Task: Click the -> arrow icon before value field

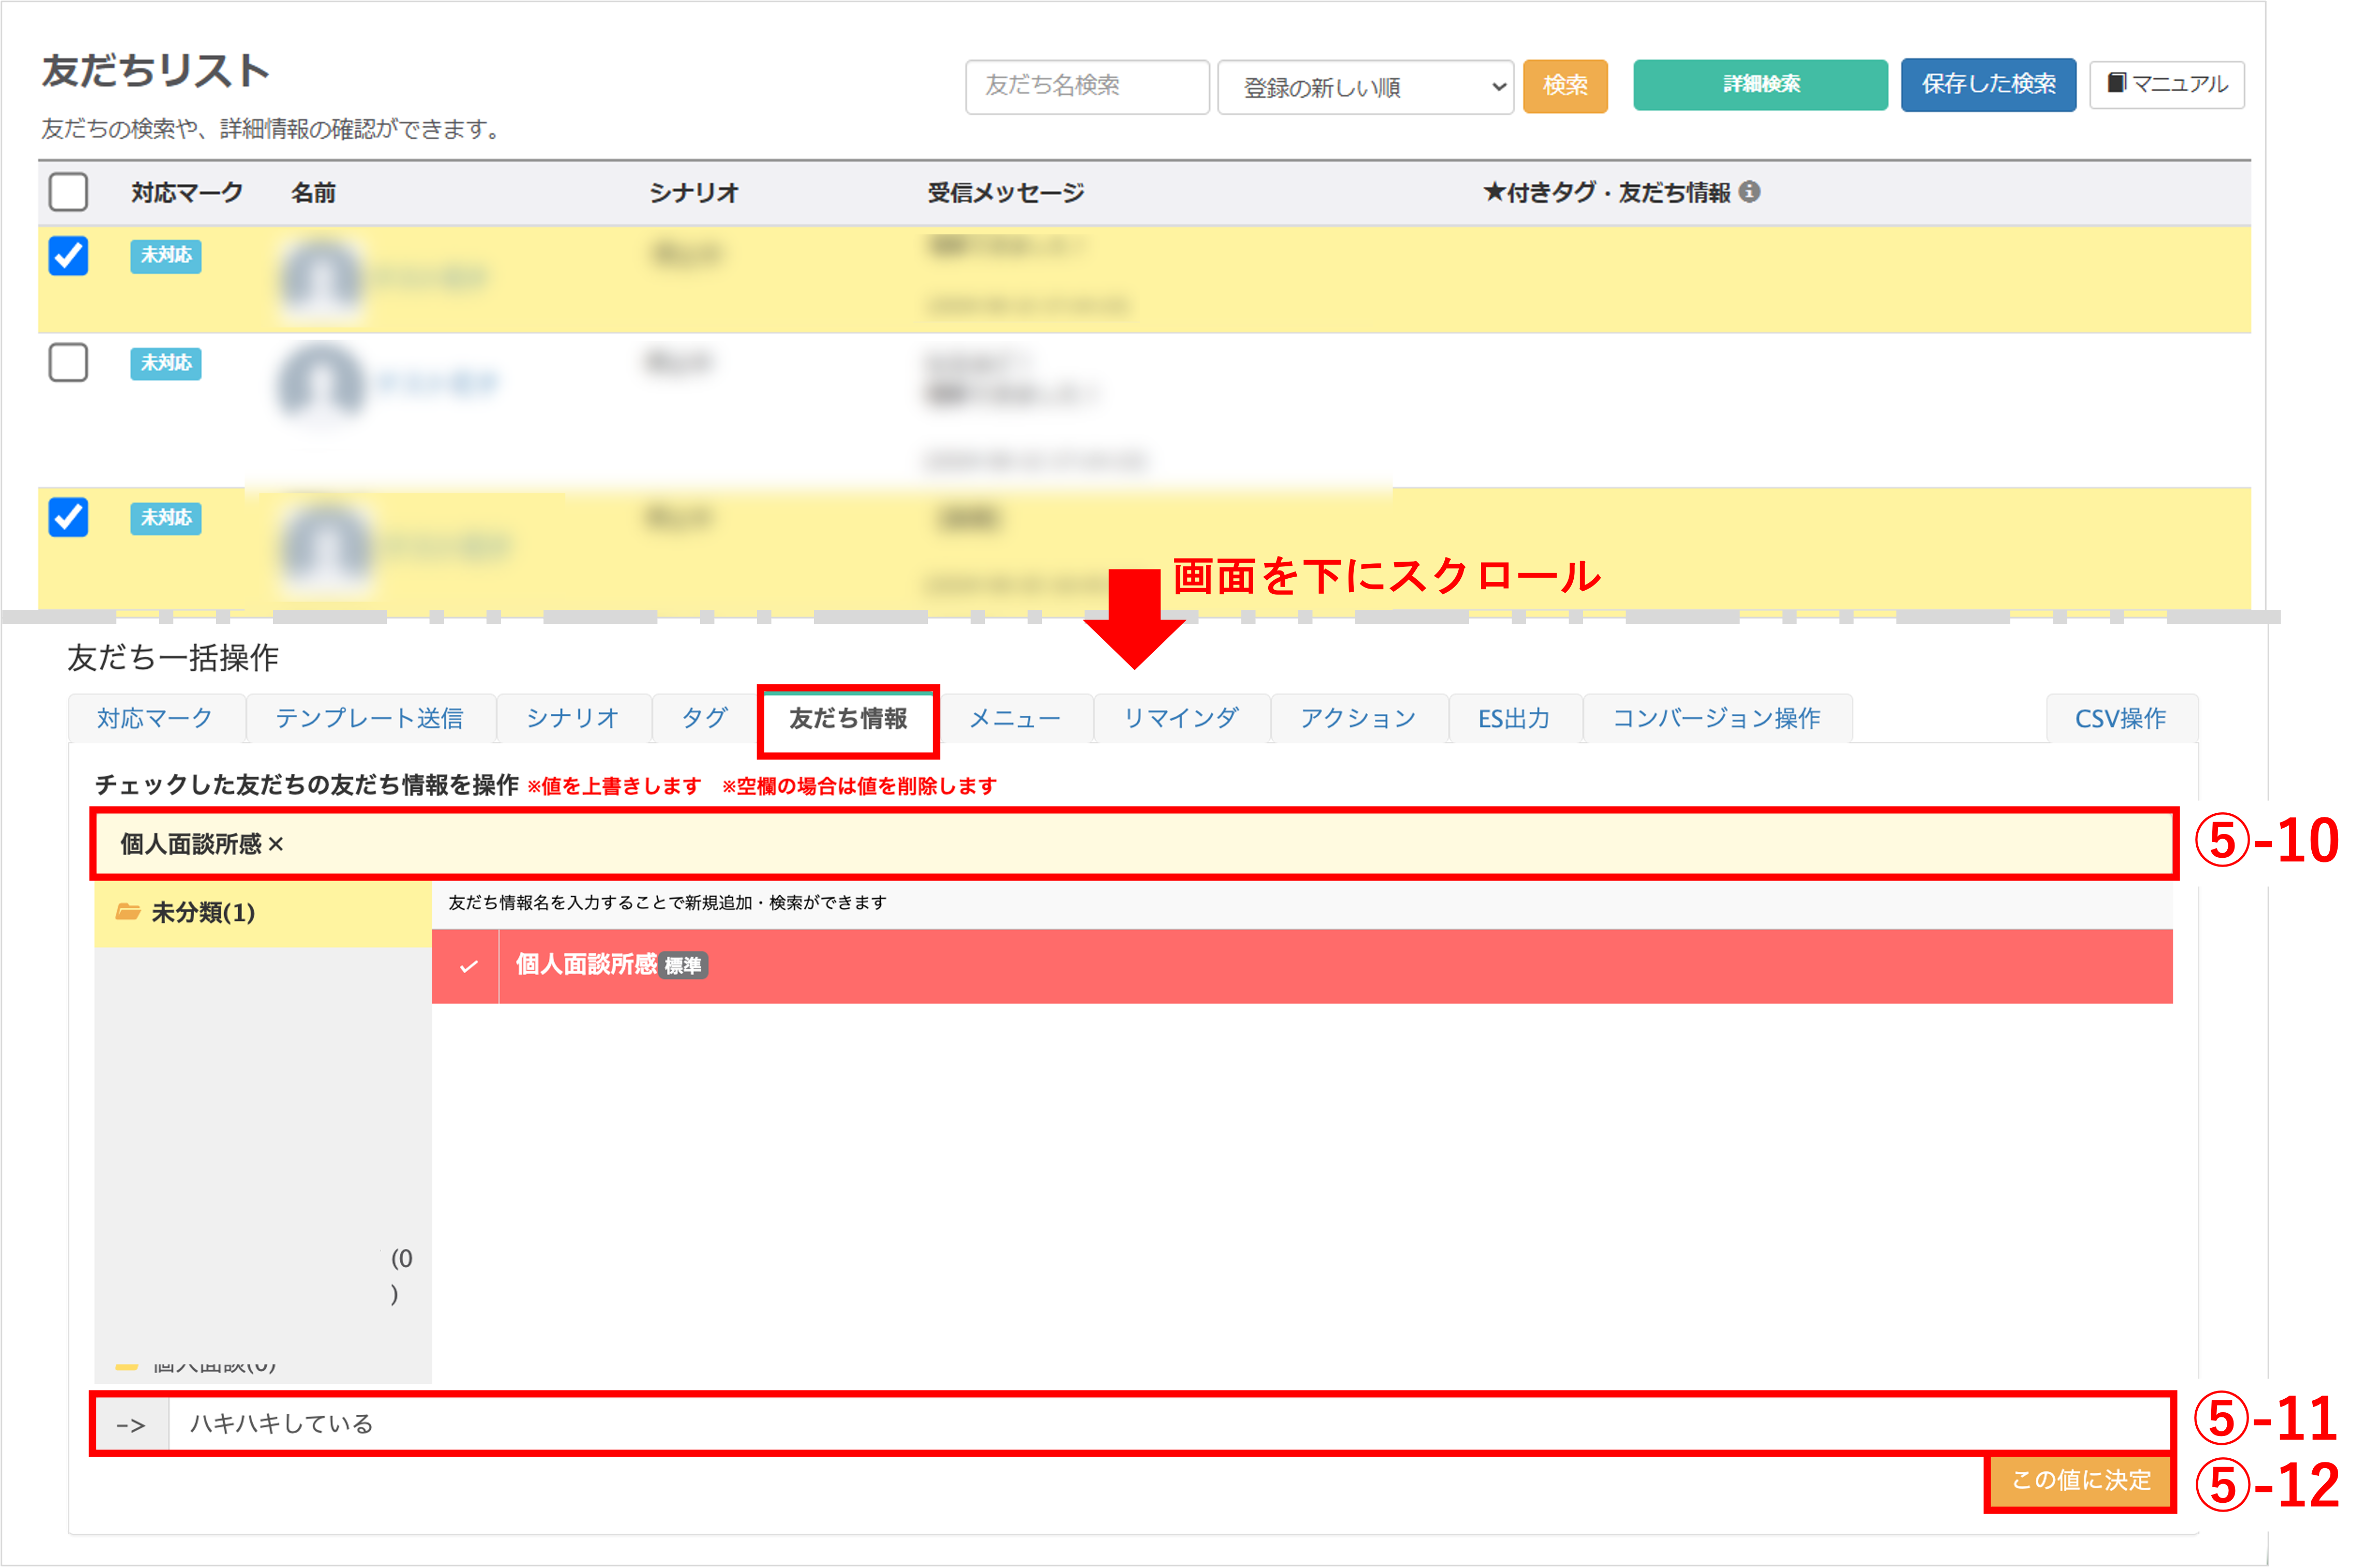Action: click(131, 1424)
